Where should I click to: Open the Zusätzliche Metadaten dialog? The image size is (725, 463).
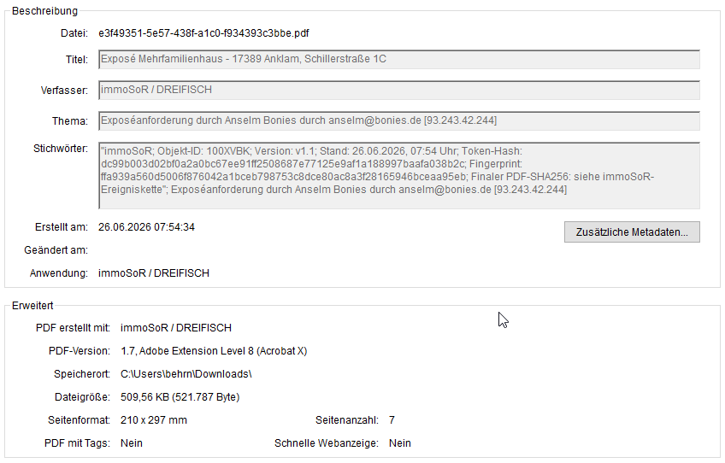click(x=632, y=232)
